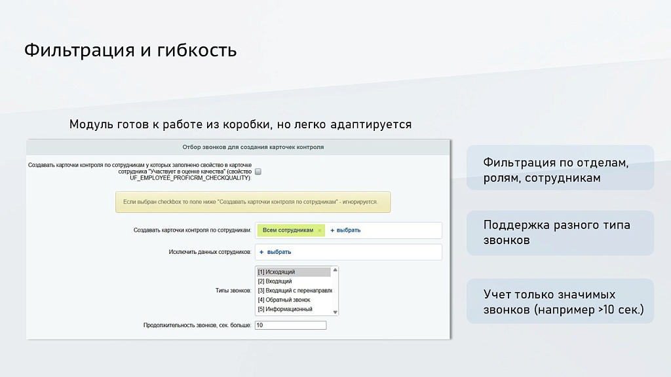Click the call duration field showing '10'
The image size is (671, 377).
click(x=290, y=325)
